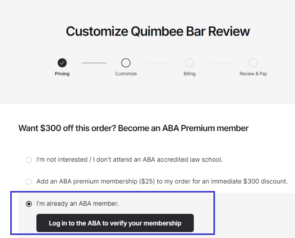Image resolution: width=295 pixels, height=238 pixels.
Task: Click the "Customize Quimbee Bar Review" heading
Action: [x=158, y=31]
